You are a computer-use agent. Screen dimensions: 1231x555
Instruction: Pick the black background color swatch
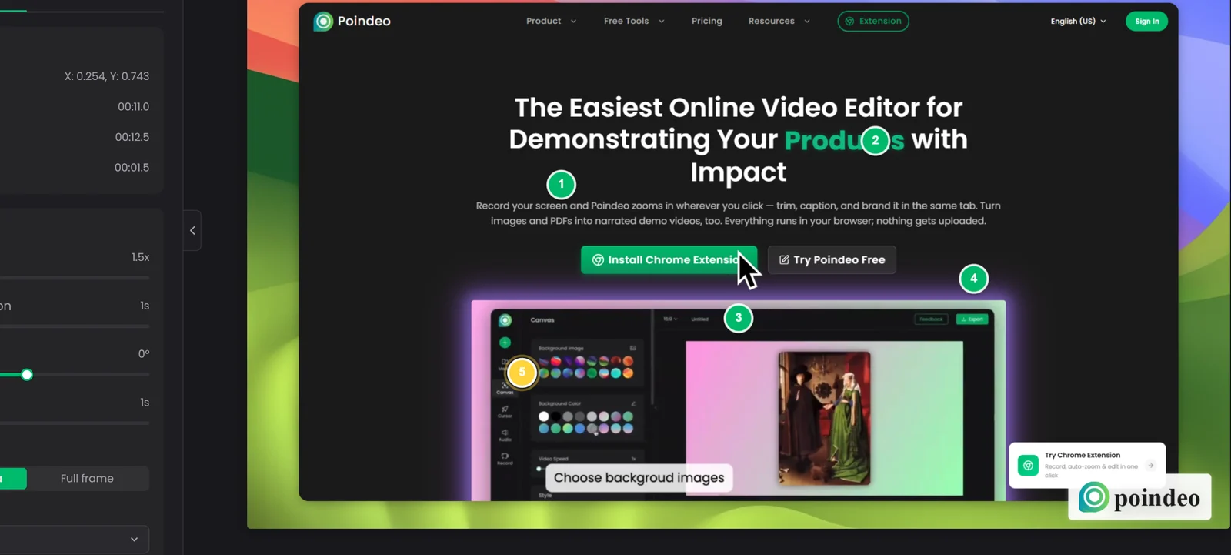[555, 416]
